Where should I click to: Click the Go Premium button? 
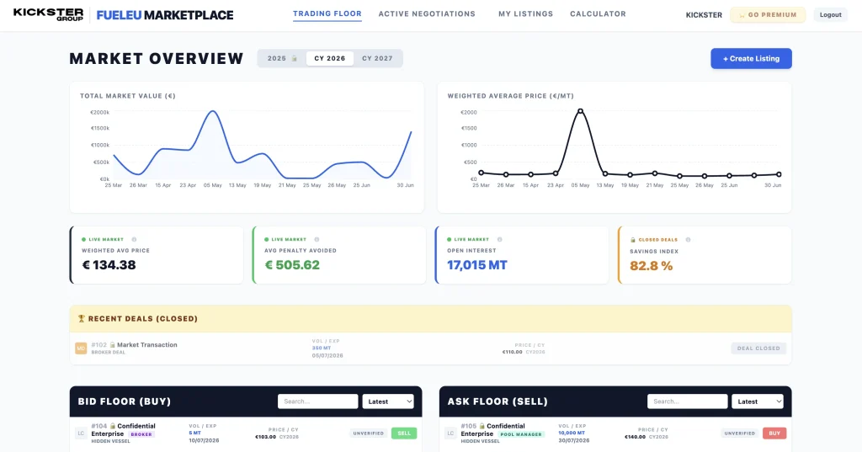[768, 15]
